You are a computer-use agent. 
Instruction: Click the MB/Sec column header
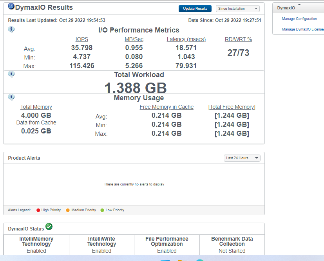(134, 39)
